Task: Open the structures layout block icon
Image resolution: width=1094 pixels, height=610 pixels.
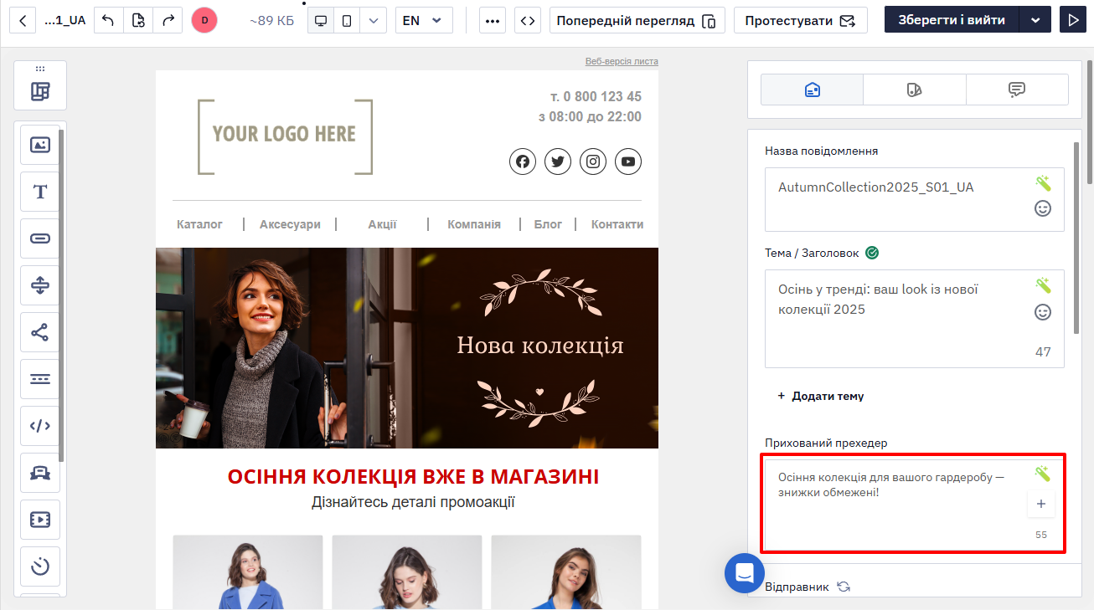Action: pos(40,91)
